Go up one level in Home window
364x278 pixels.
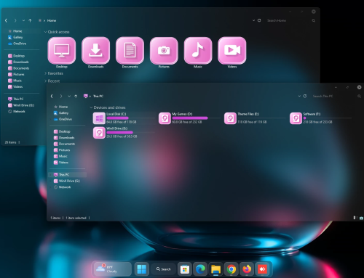pyautogui.click(x=30, y=20)
